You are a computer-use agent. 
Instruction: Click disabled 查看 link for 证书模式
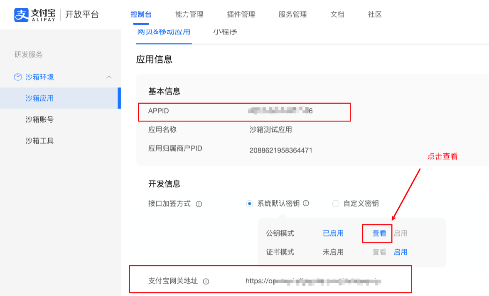379,252
